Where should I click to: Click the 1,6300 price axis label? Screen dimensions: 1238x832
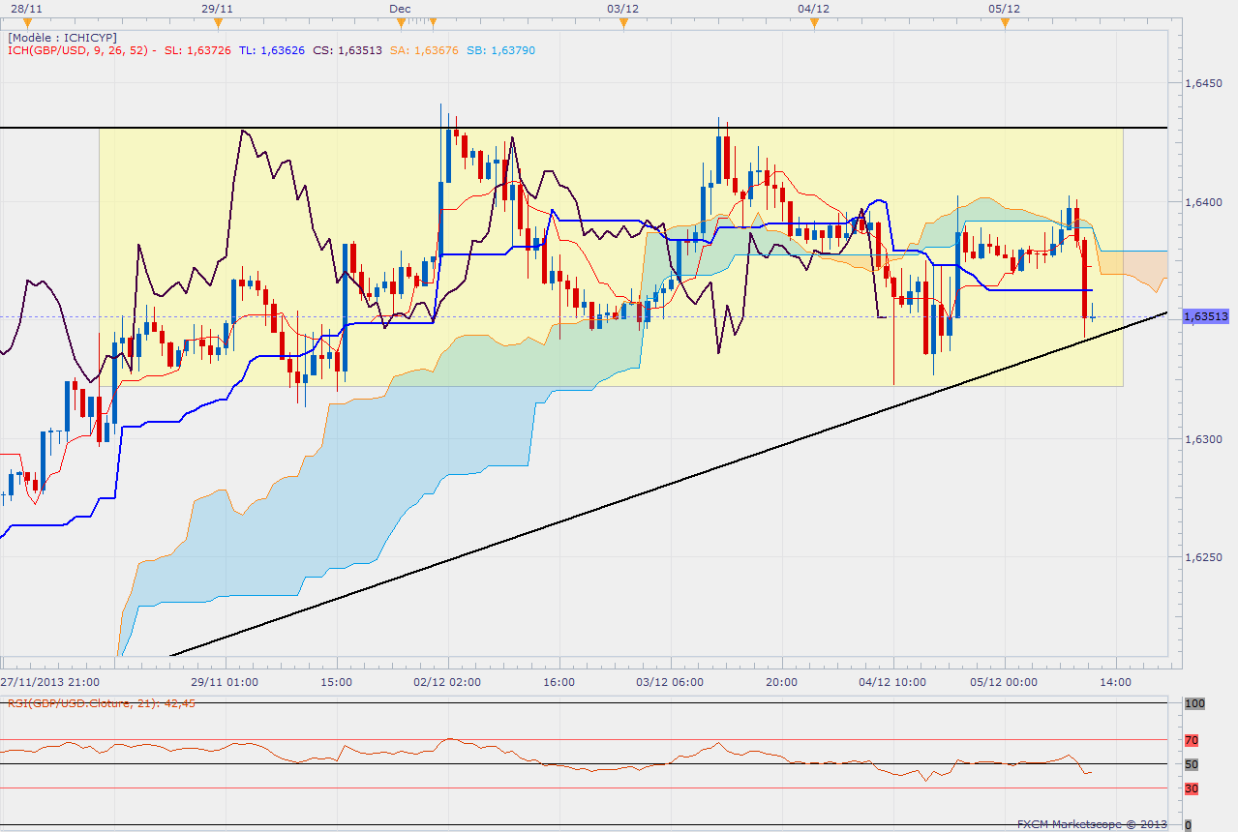(x=1204, y=438)
